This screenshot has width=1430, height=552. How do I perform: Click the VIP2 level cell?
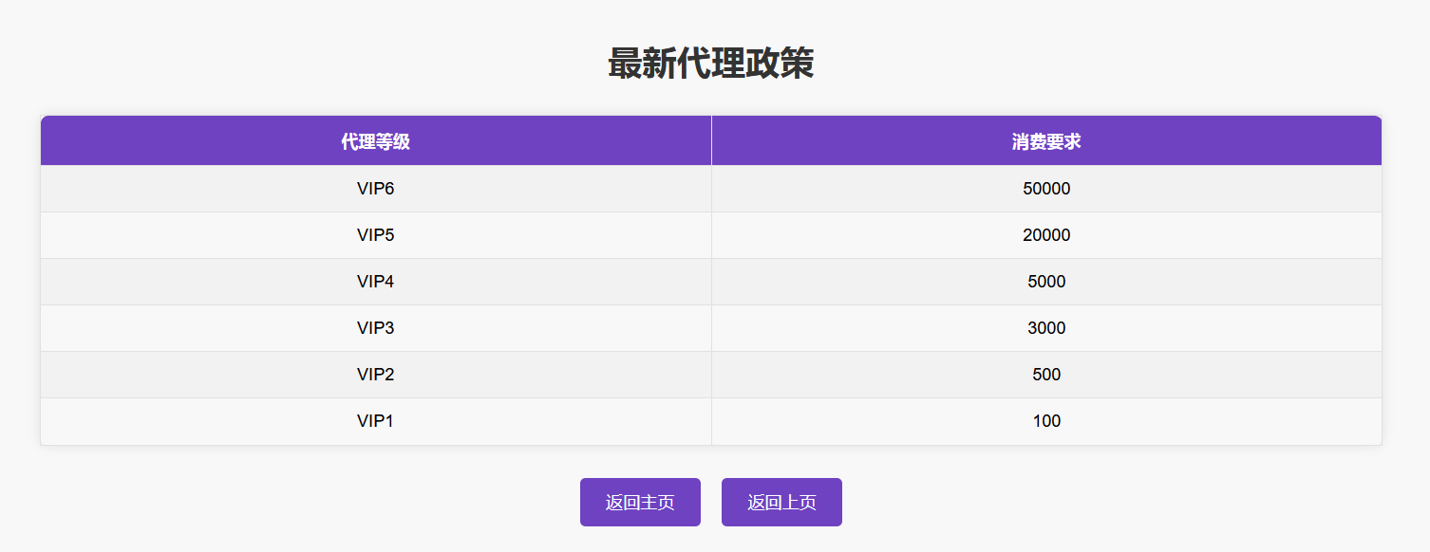point(376,374)
